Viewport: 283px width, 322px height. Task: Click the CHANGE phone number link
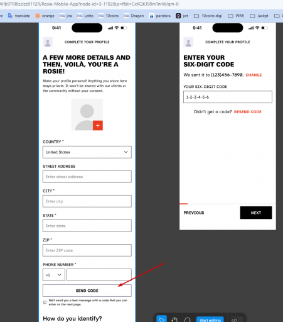point(254,75)
